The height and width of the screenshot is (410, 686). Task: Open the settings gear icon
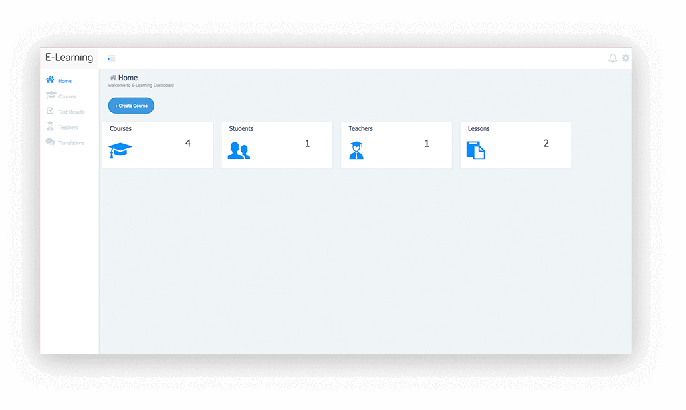click(626, 58)
